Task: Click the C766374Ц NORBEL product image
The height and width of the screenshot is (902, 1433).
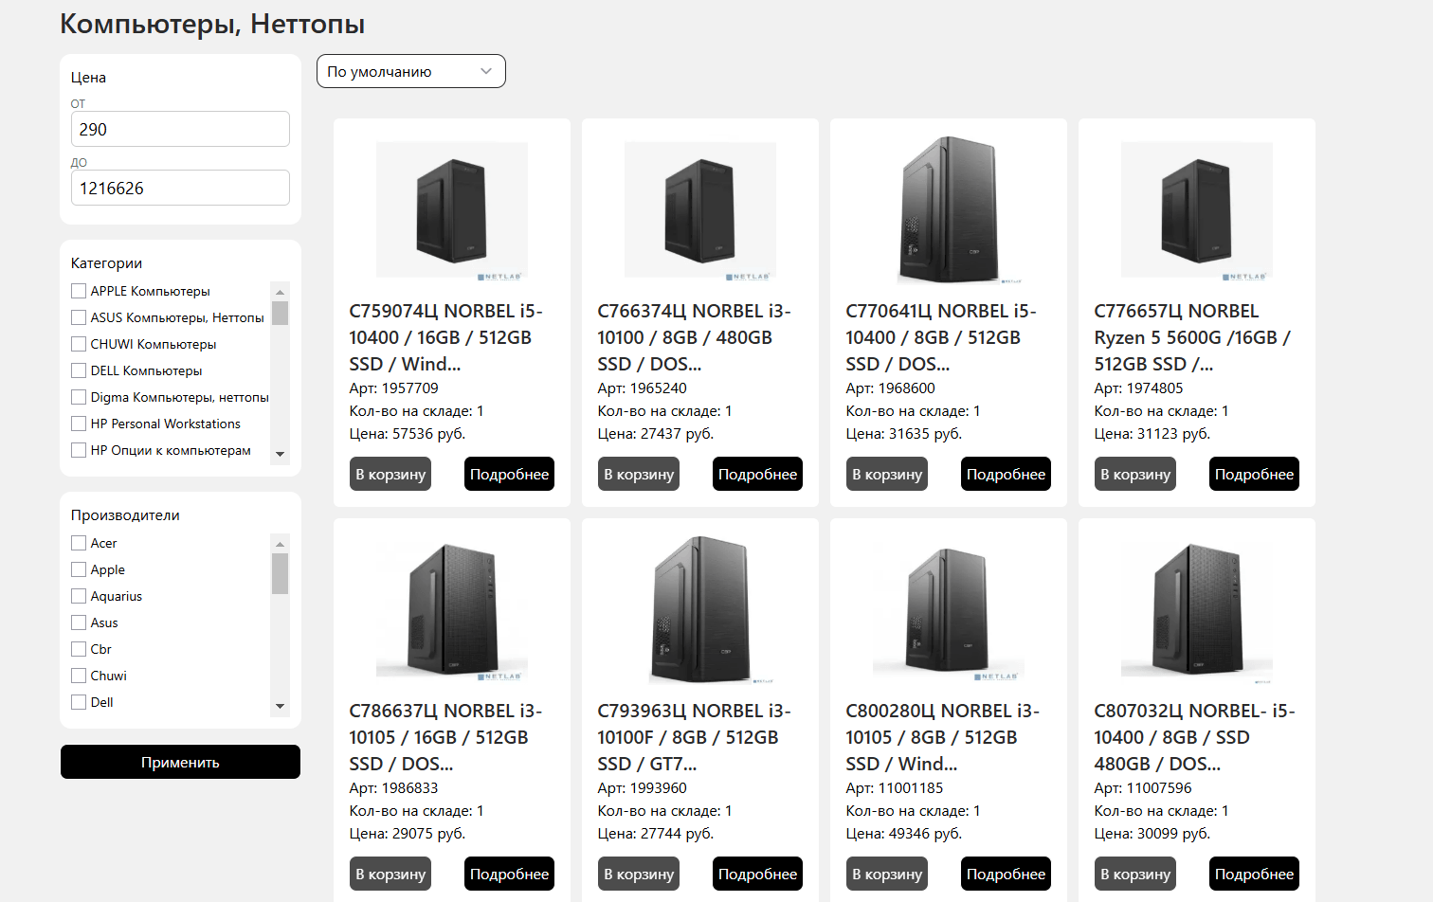Action: (x=700, y=210)
